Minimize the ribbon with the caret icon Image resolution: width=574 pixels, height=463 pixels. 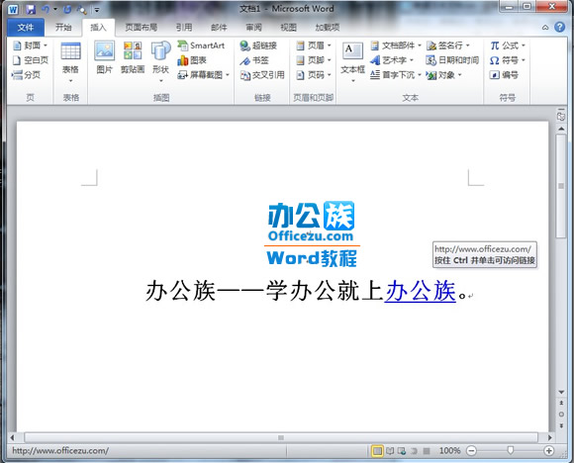545,27
